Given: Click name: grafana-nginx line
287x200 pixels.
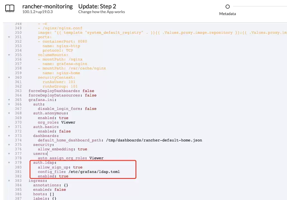Looking at the screenshot, I should 65,64.
